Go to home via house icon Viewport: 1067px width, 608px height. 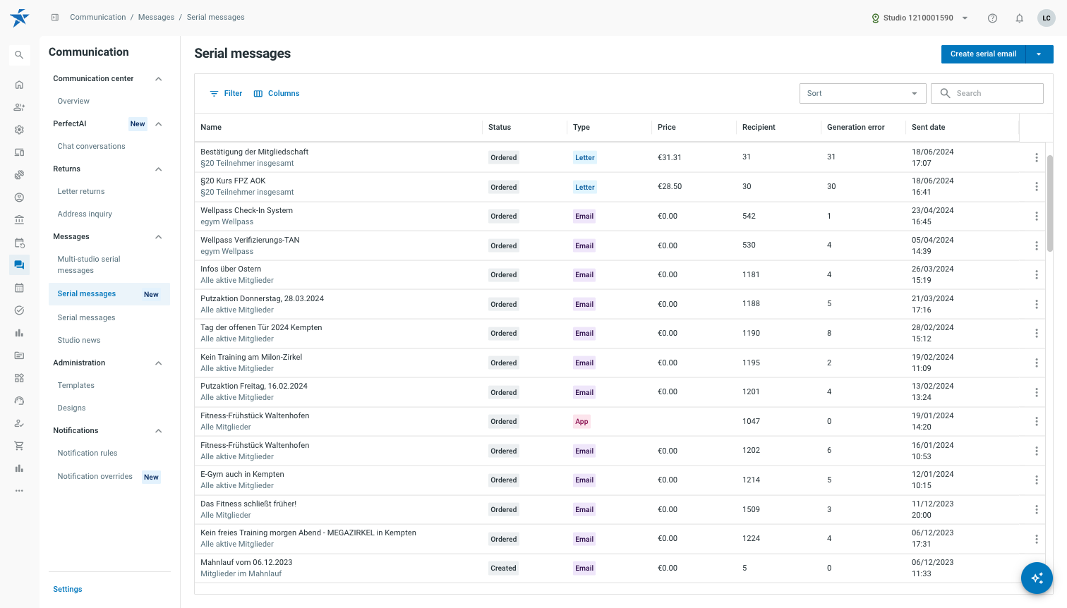pos(19,85)
